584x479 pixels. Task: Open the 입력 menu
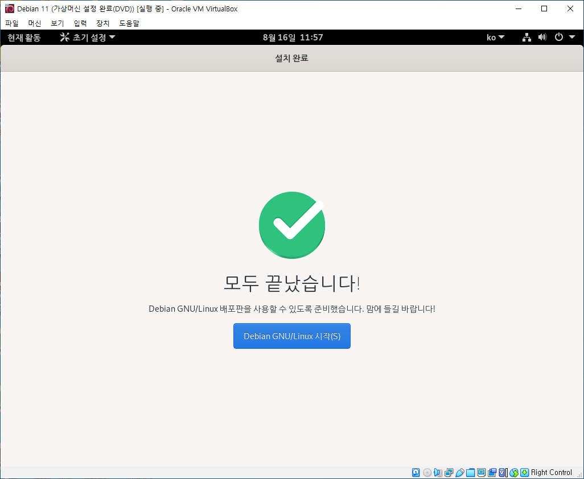tap(80, 23)
